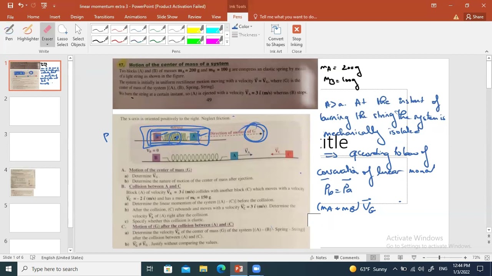Go to the Slide Show tab
This screenshot has height=276, width=492.
(167, 17)
